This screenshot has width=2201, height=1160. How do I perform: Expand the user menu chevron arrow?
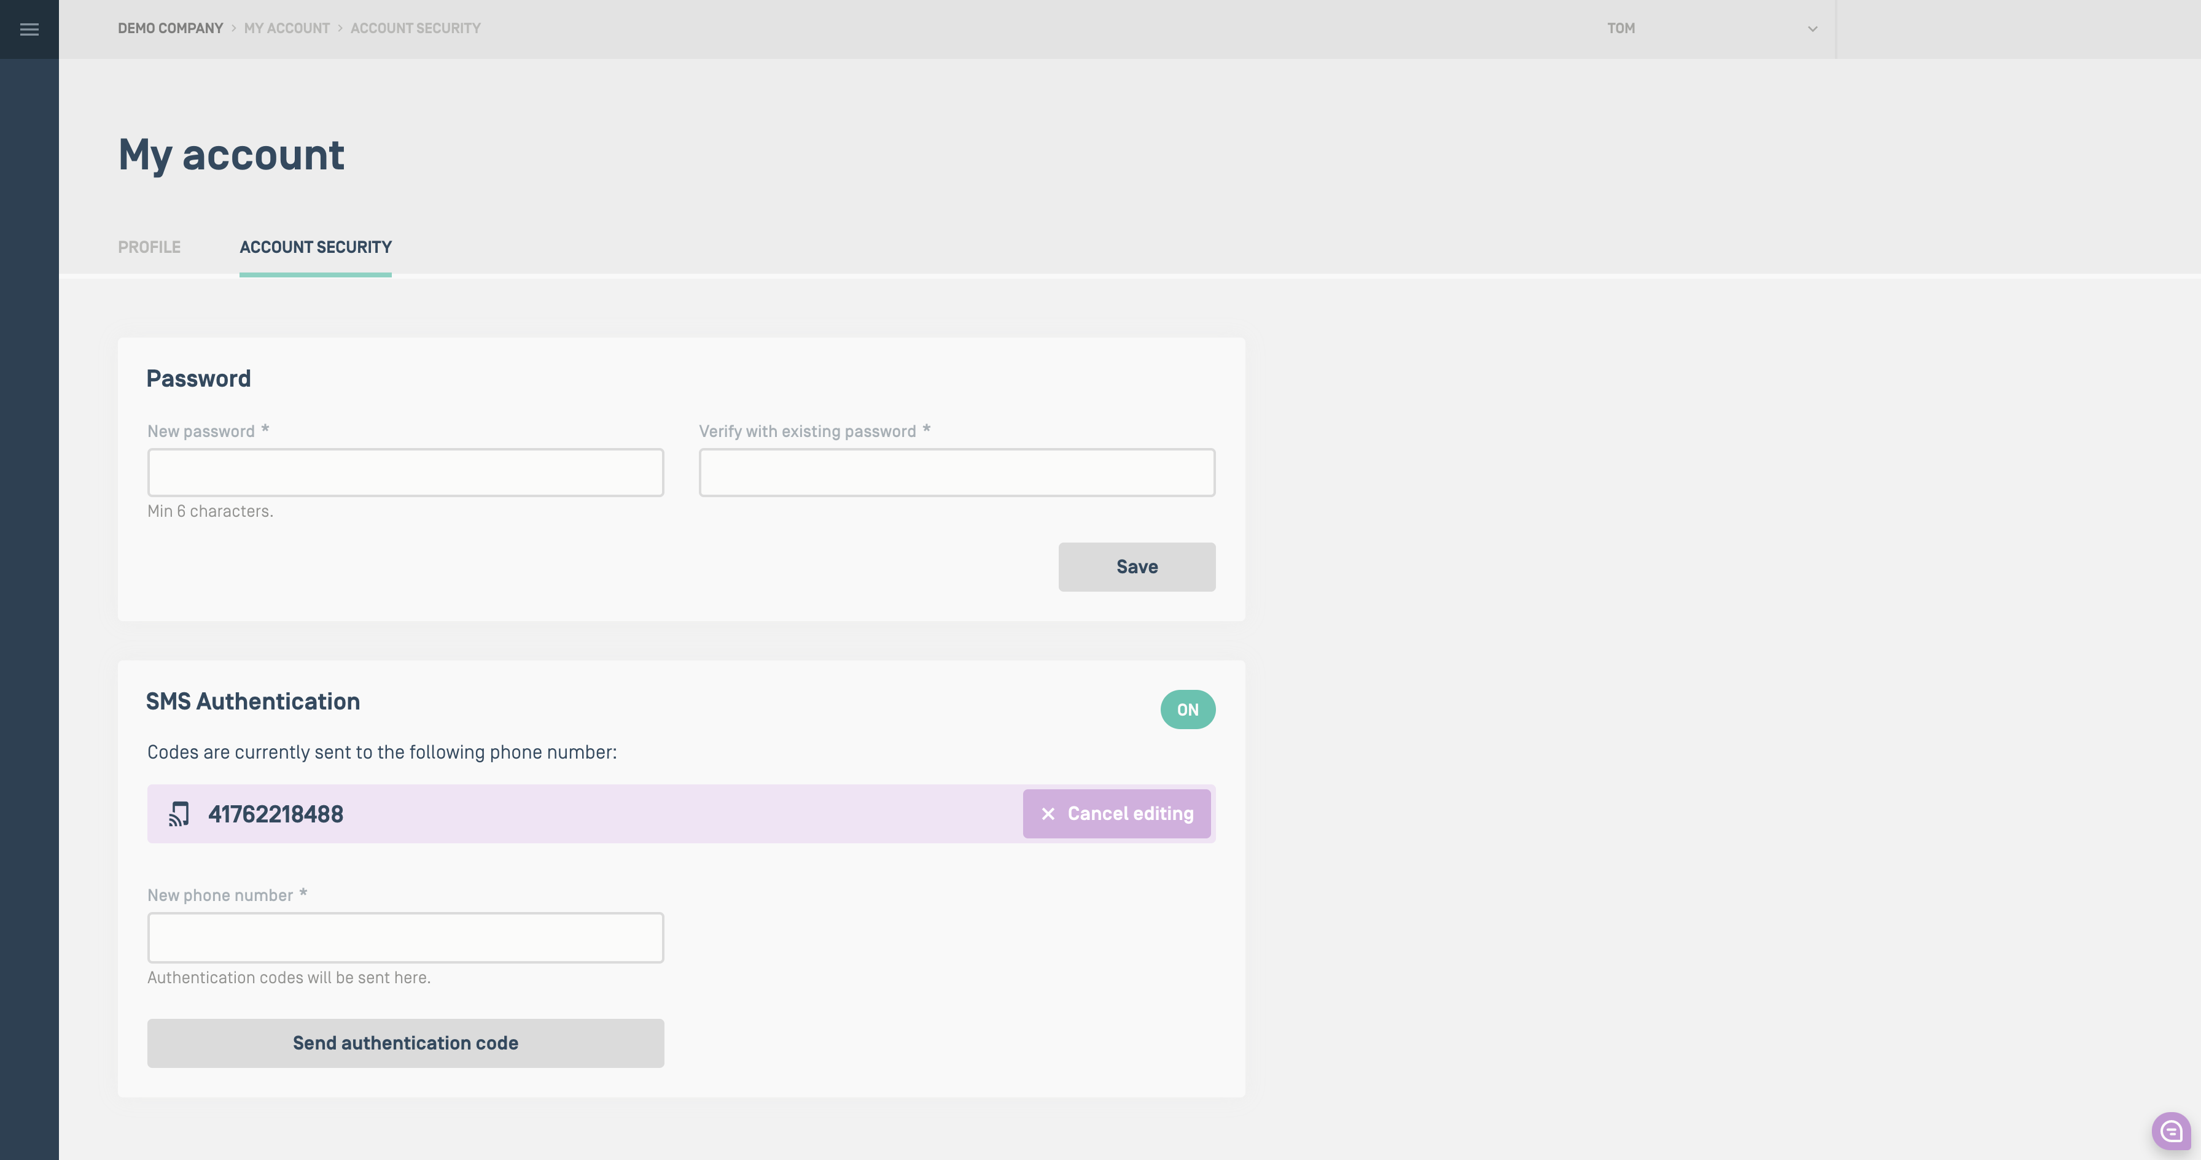pos(1812,29)
